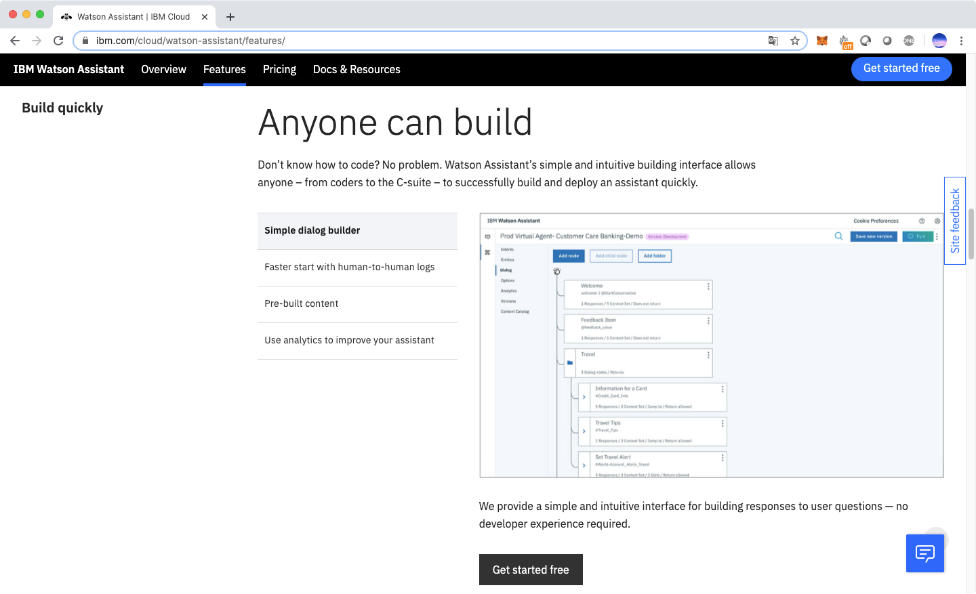The width and height of the screenshot is (976, 594).
Task: Click the Build quickly sidebar heading
Action: pyautogui.click(x=62, y=108)
